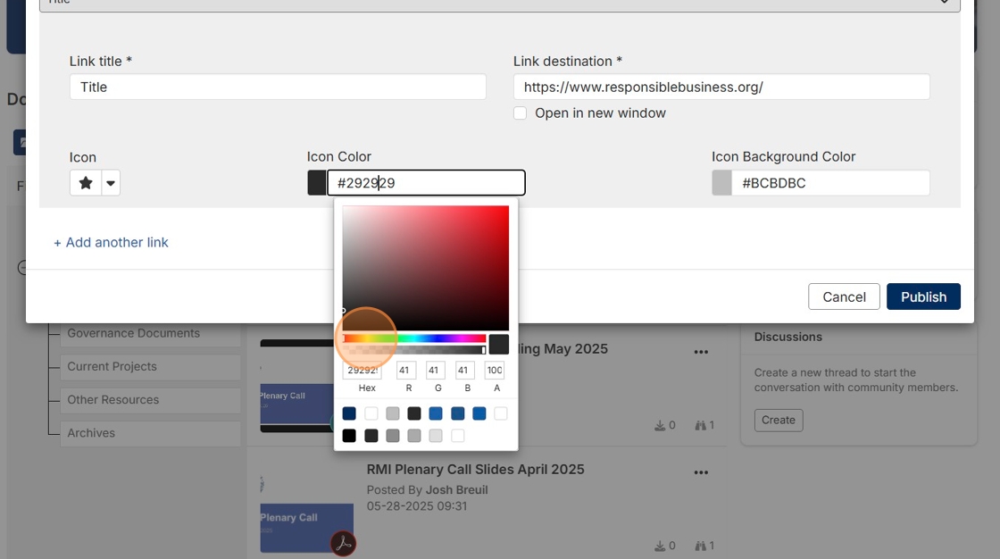The width and height of the screenshot is (1000, 559).
Task: Pick a red shade in saturation area
Action: pos(425,268)
